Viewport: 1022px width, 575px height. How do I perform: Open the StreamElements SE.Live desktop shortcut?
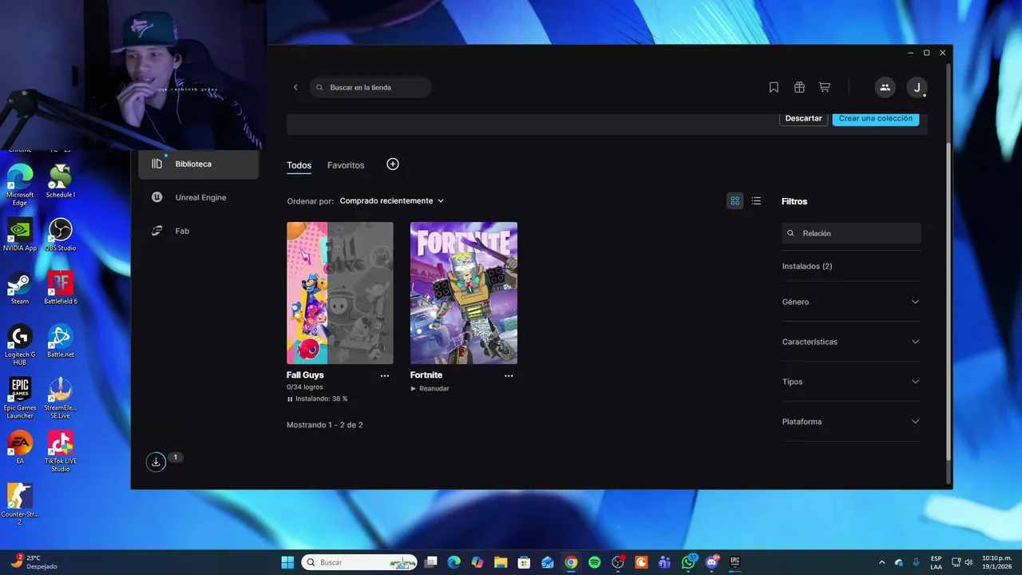pyautogui.click(x=60, y=399)
